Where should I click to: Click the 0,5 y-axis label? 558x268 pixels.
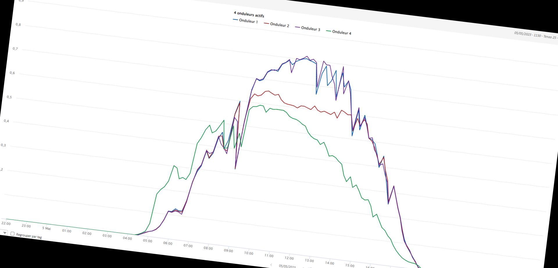click(9, 97)
